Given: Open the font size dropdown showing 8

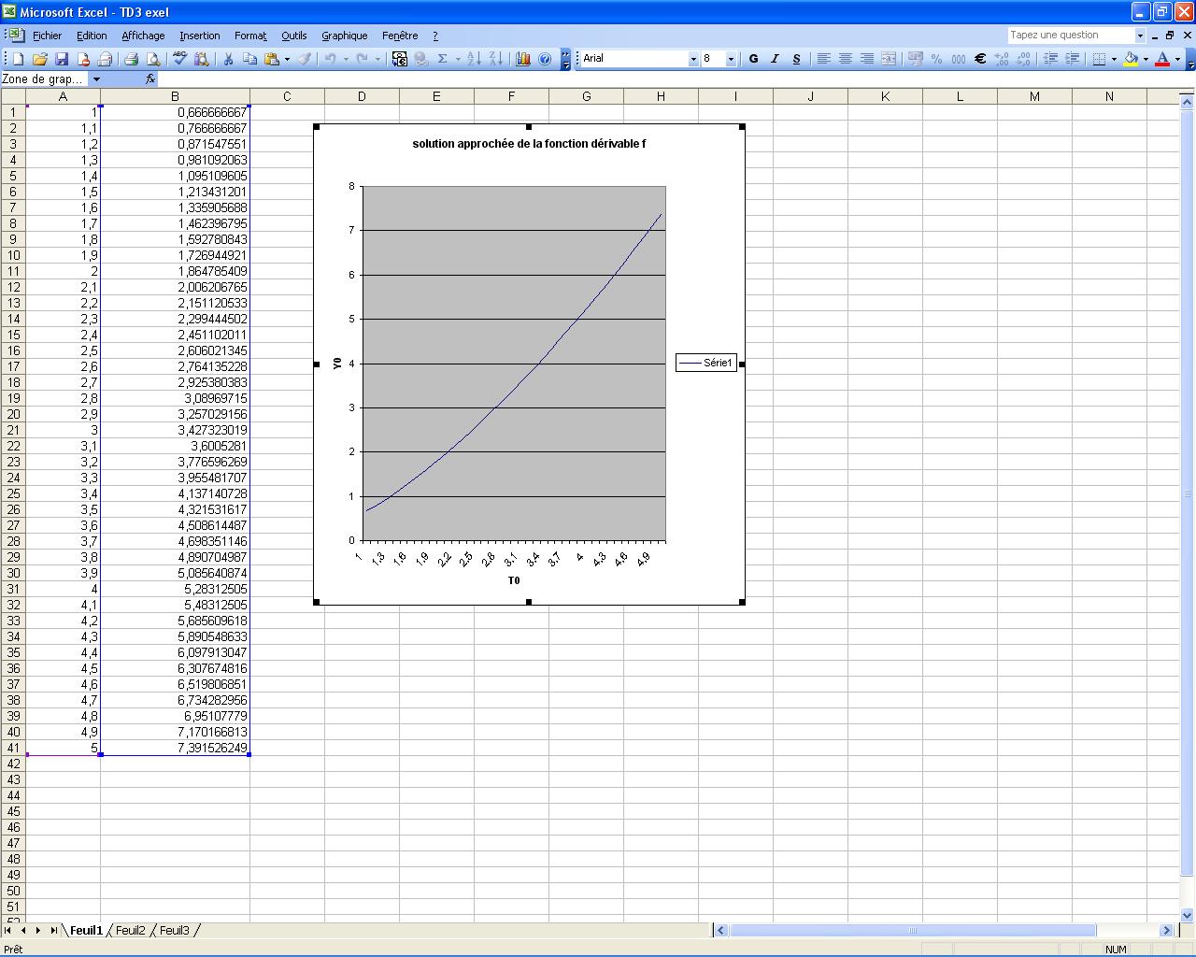Looking at the screenshot, I should coord(731,59).
